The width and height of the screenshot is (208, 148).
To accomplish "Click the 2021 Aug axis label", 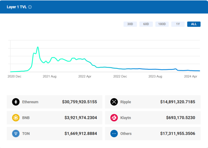I will [x=50, y=77].
